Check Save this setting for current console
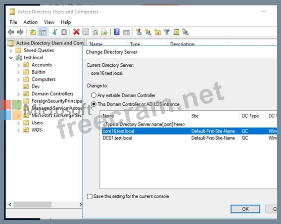Screen dimensions: 281x224 tap(89, 196)
